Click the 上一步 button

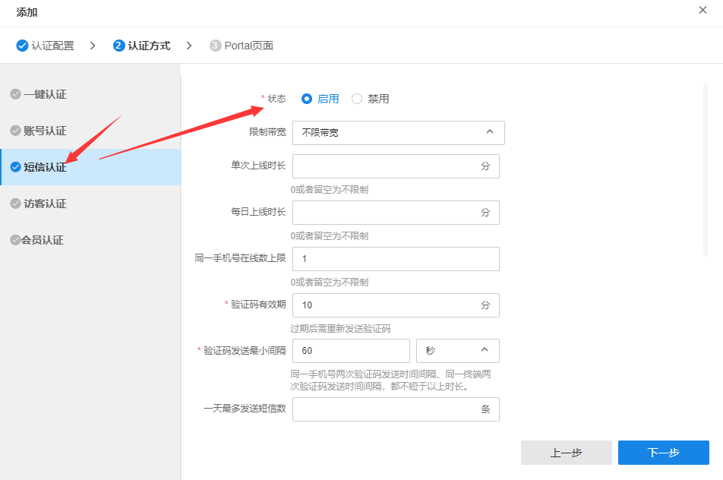[566, 453]
